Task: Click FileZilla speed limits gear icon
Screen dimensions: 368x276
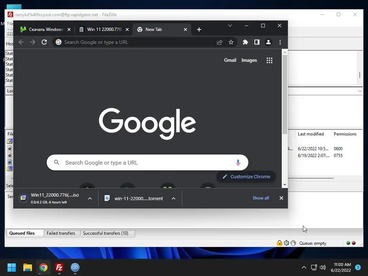Action: 286,243
